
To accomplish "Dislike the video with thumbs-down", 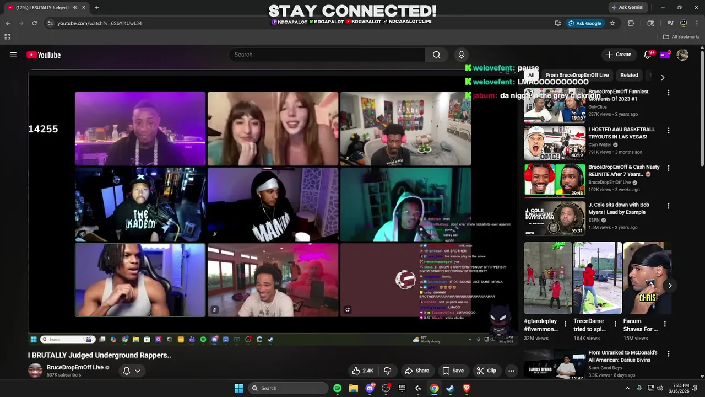I will 387,371.
